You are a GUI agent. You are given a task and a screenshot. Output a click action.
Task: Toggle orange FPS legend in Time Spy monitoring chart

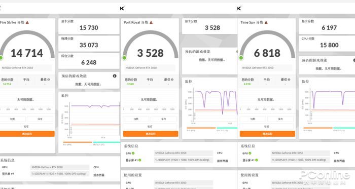coord(318,128)
